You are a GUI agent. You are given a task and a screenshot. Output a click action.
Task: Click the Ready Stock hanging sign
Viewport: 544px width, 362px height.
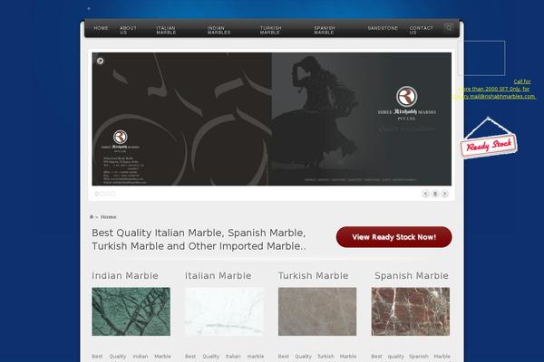click(x=489, y=145)
